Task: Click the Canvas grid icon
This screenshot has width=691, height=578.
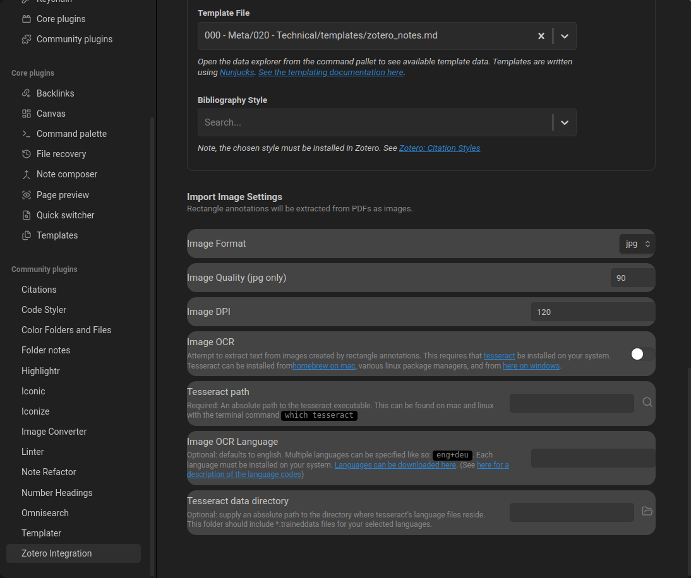Action: tap(27, 114)
